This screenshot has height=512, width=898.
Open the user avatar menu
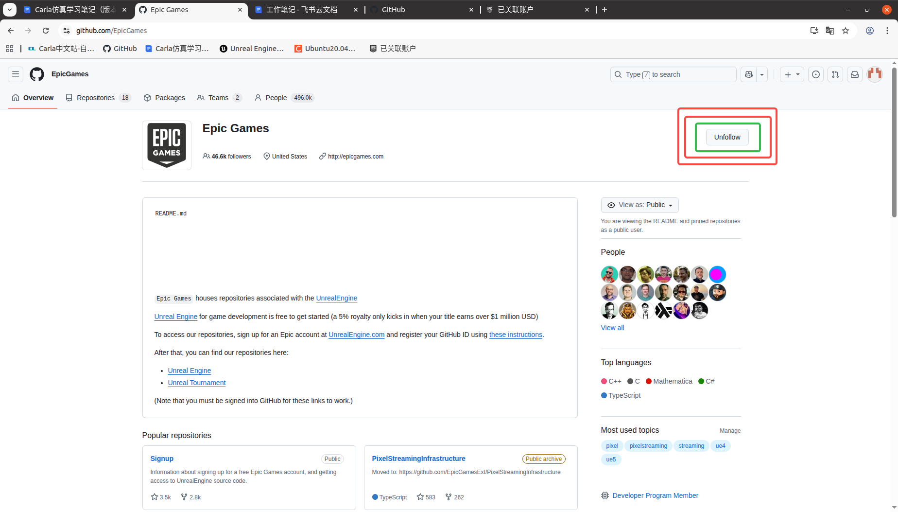[875, 74]
